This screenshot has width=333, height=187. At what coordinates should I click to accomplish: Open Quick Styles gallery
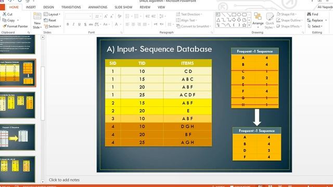(270, 21)
